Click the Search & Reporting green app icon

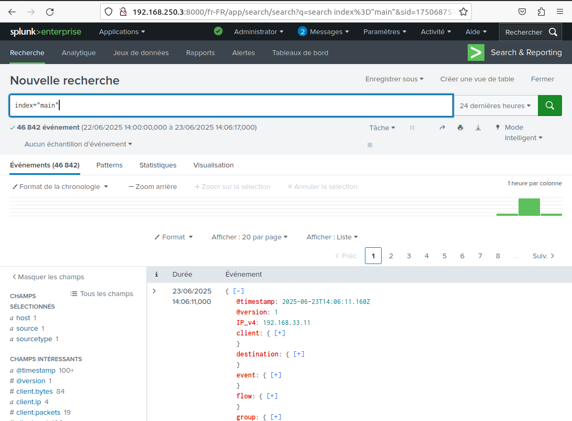(x=476, y=52)
